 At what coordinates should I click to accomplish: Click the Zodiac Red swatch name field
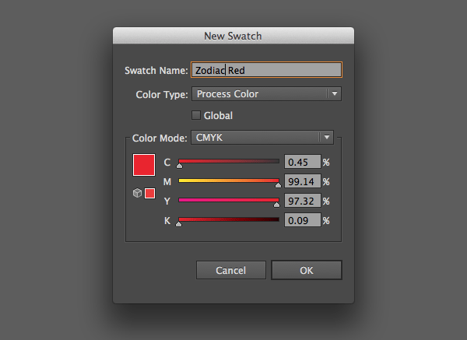click(266, 70)
